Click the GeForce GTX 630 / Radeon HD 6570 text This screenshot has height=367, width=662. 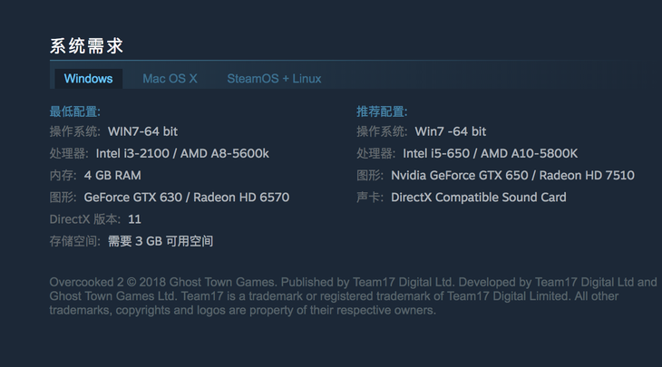tap(187, 198)
